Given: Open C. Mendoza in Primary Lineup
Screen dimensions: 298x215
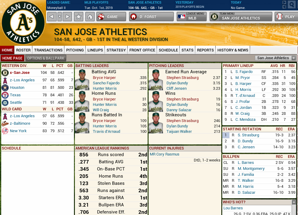Looking at the screenshot, I should [245, 120].
